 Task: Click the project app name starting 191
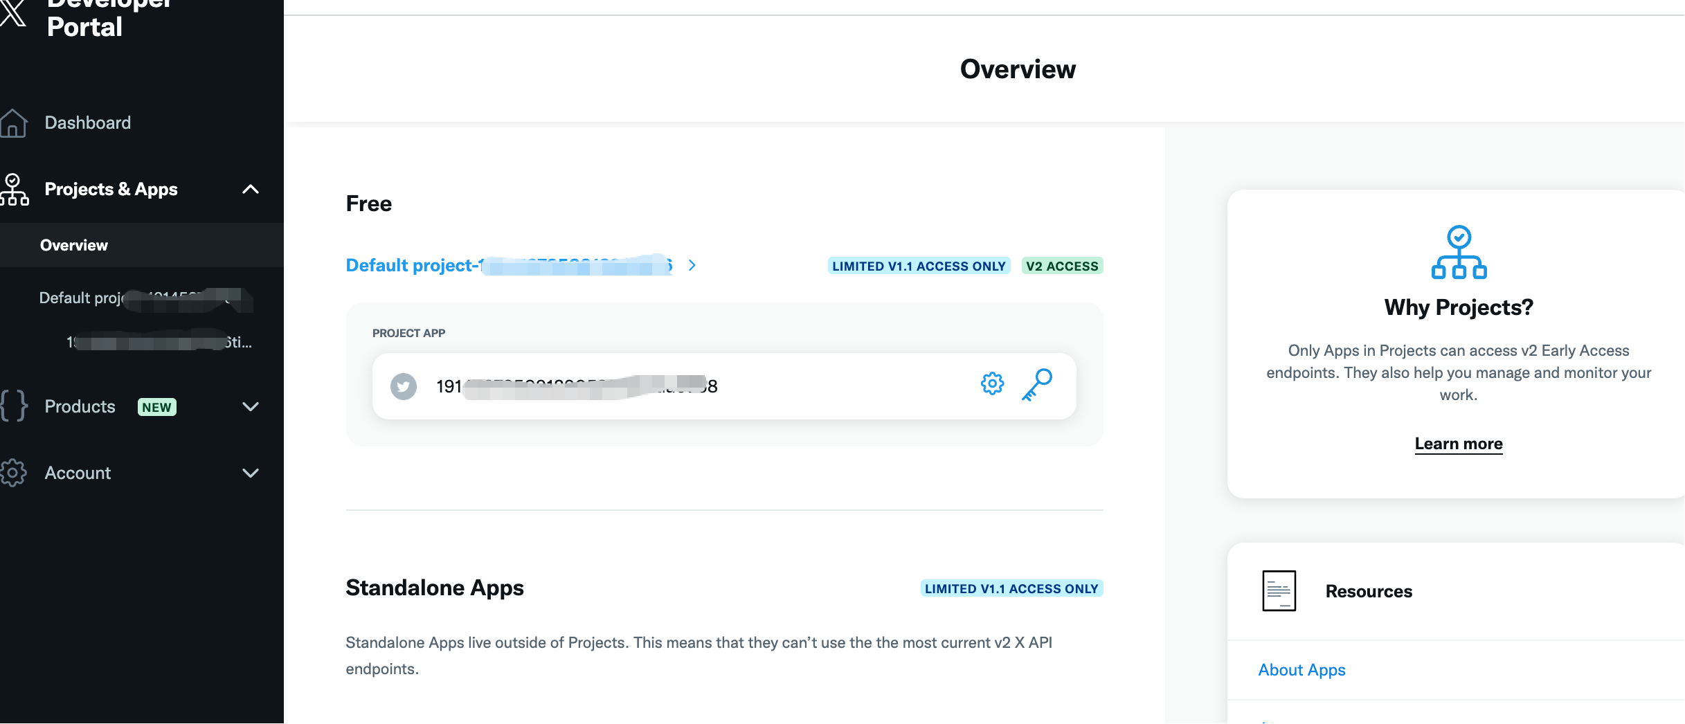577,386
